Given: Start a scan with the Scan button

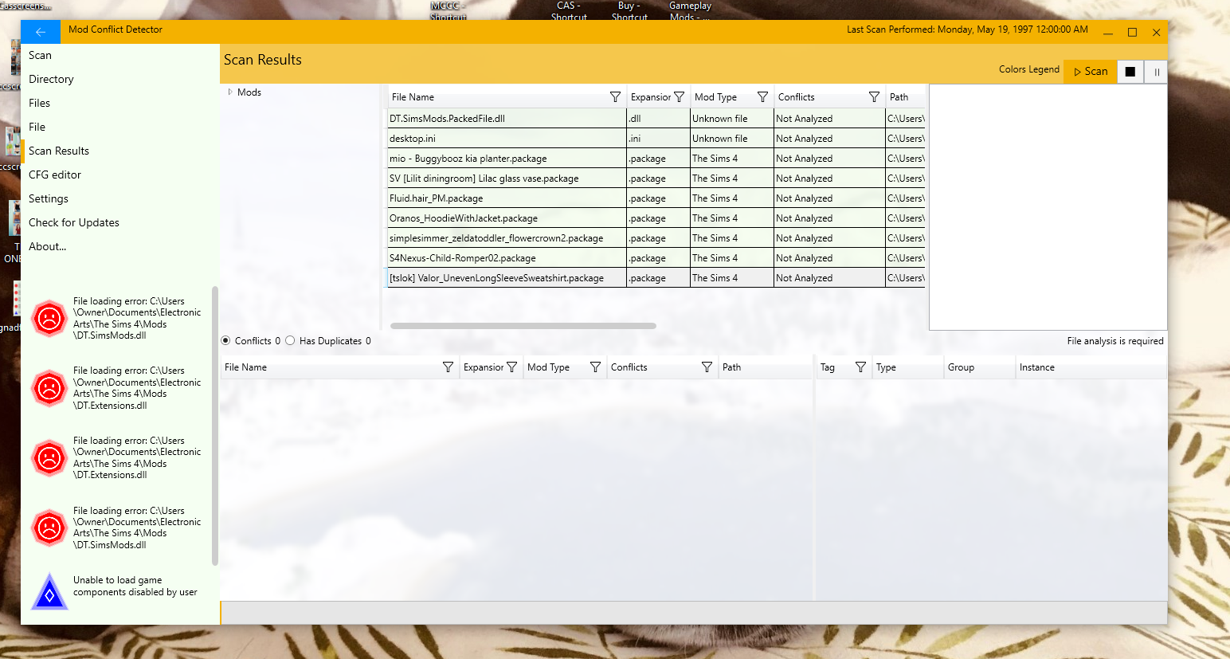Looking at the screenshot, I should point(1090,72).
